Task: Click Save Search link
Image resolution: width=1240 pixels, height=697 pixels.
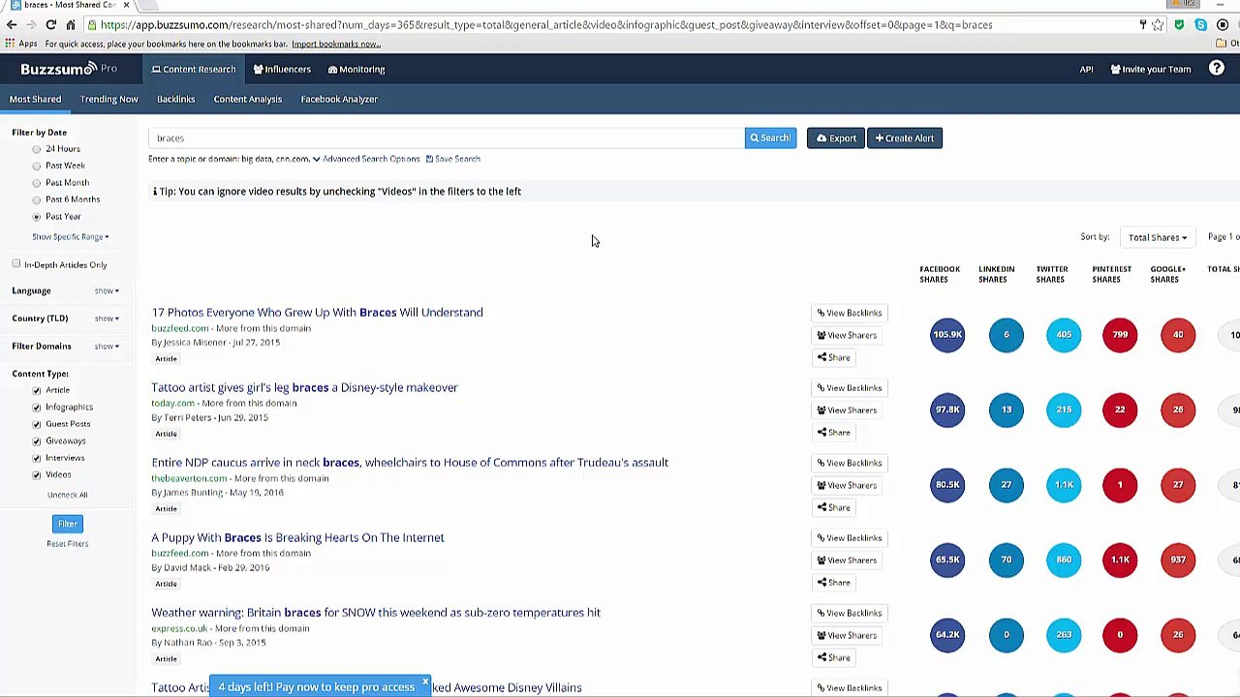Action: coord(453,159)
